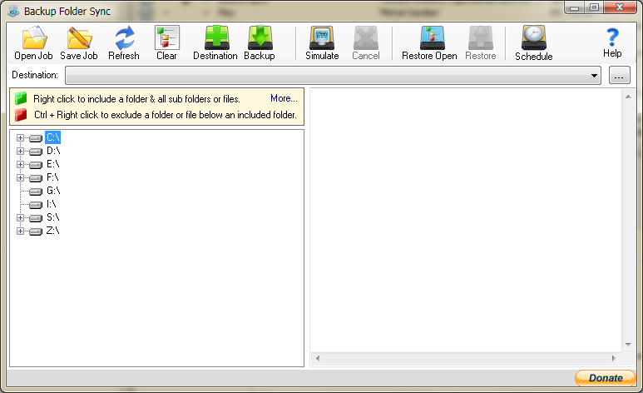
Task: Click the greyed Cancel icon
Action: tap(366, 42)
